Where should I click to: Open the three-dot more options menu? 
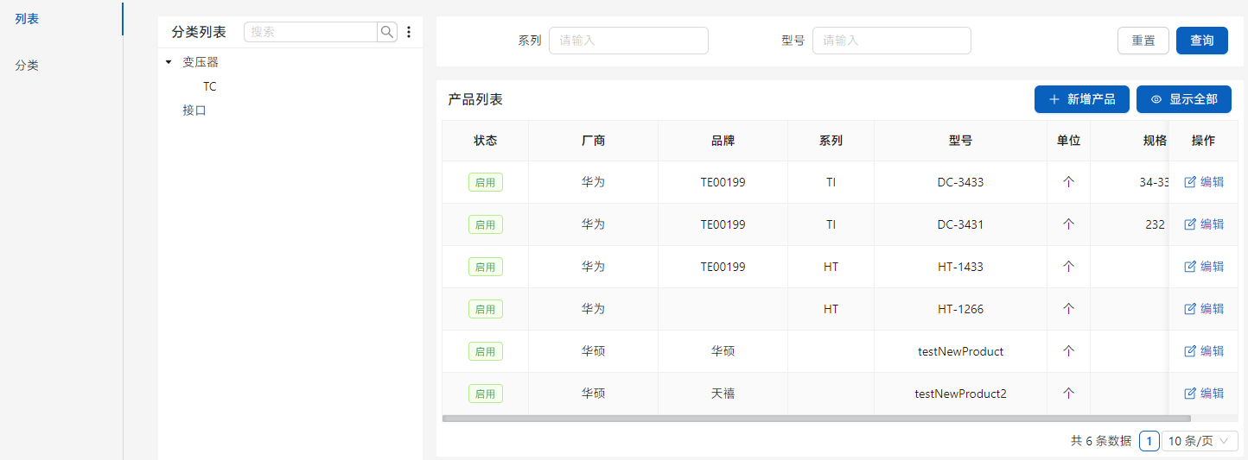pyautogui.click(x=409, y=32)
